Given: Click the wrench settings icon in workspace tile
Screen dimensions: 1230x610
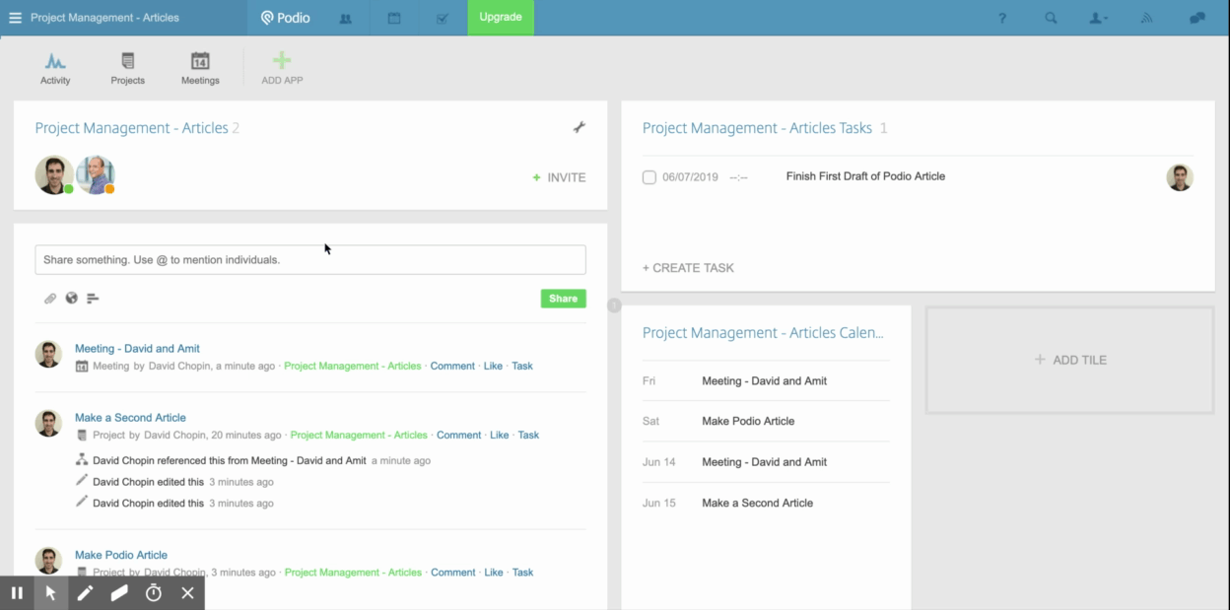Looking at the screenshot, I should click(580, 127).
